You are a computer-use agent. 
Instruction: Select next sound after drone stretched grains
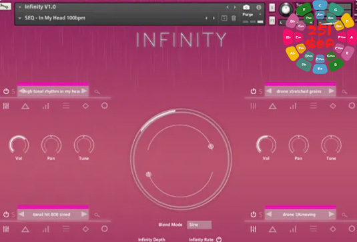point(332,91)
